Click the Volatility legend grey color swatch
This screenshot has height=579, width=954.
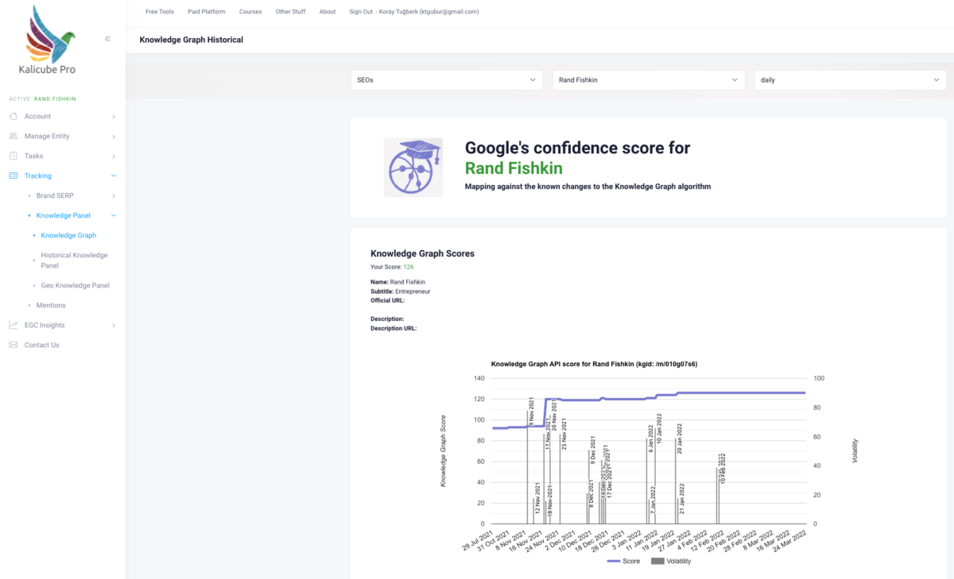[x=657, y=561]
